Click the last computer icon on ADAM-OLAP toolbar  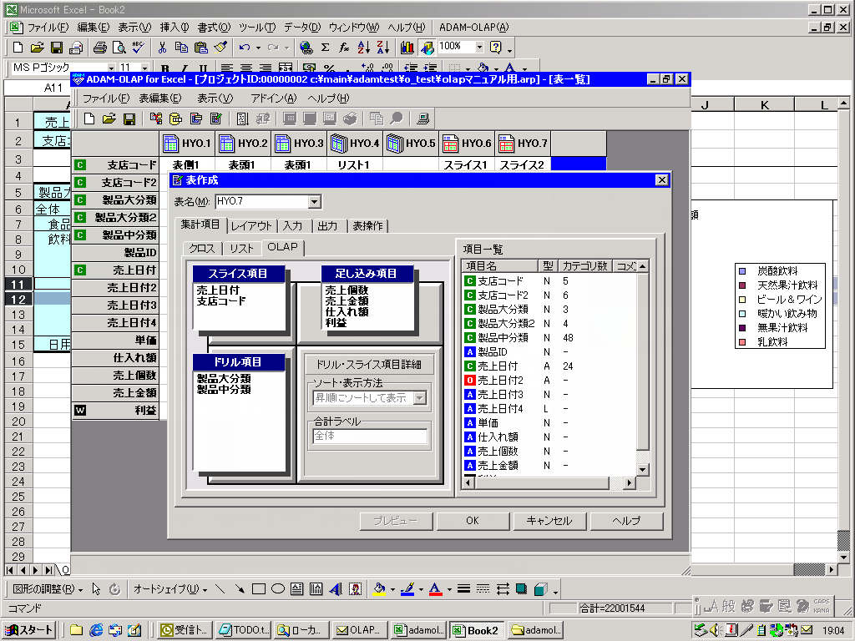coord(422,119)
